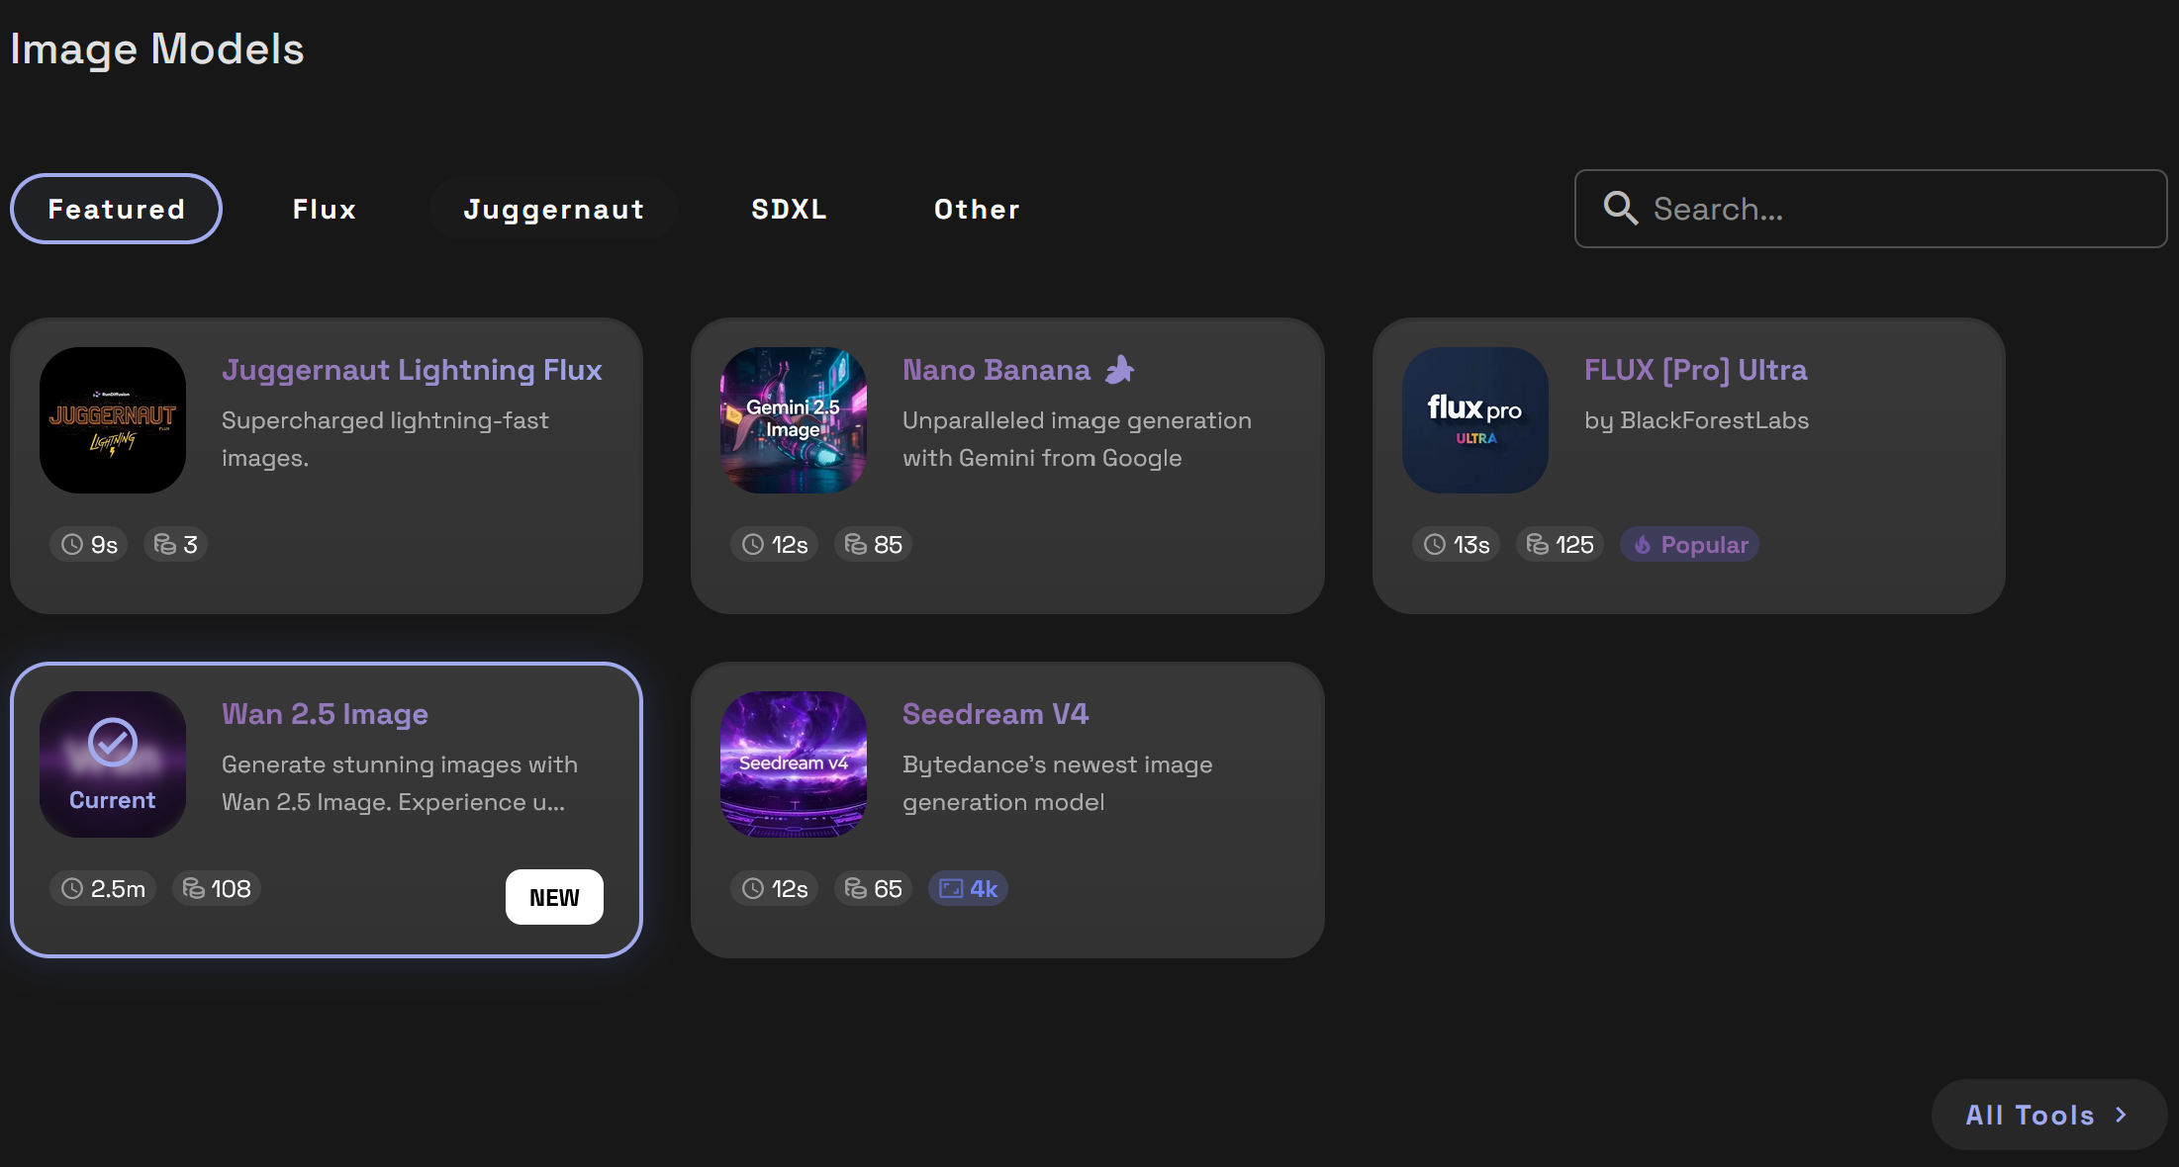Click the 4k resolution badge on Seedream
The width and height of the screenshot is (2179, 1167).
pos(968,889)
